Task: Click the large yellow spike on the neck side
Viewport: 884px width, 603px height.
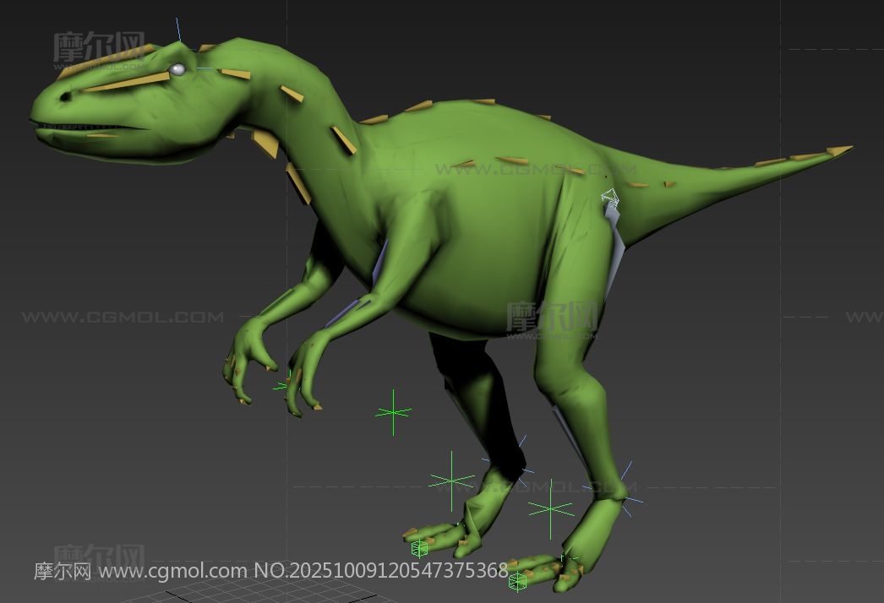Action: 343,139
